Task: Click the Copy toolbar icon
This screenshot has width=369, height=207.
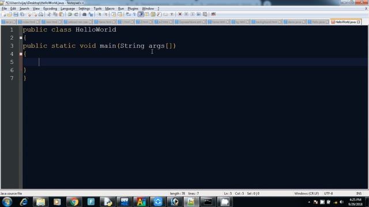Action: click(x=55, y=14)
